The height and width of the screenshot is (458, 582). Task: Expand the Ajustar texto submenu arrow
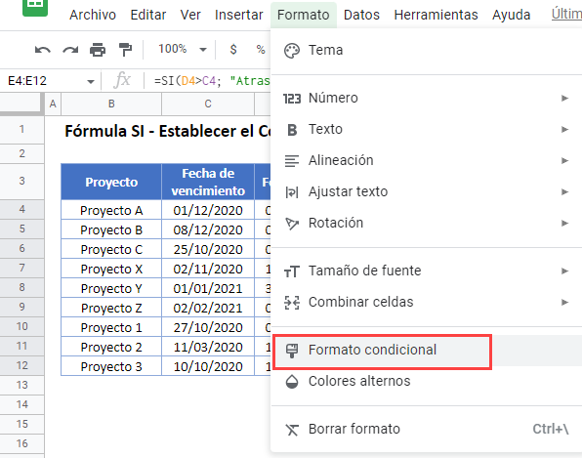coord(564,191)
